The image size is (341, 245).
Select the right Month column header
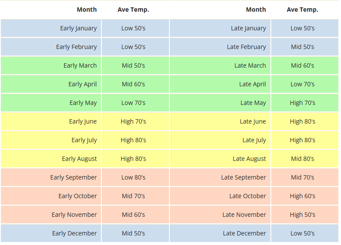point(220,10)
